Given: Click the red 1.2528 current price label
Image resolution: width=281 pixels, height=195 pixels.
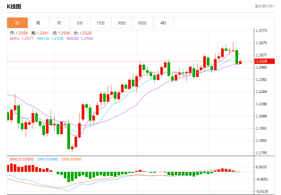Looking at the screenshot, I should point(265,61).
